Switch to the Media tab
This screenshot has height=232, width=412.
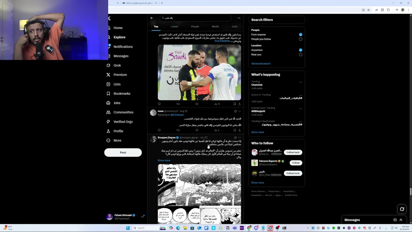(x=215, y=26)
